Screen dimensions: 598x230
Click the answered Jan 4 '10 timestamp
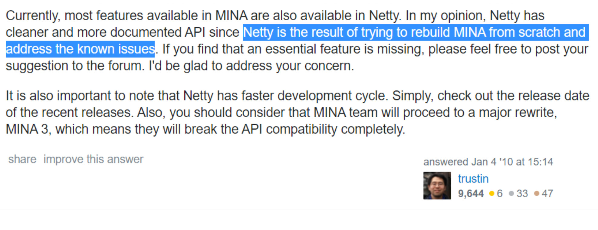488,162
